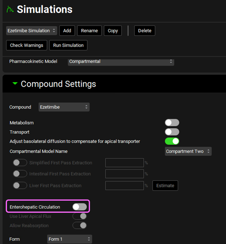The width and height of the screenshot is (226, 244).
Task: Open the Pharmacokinetic Model dropdown
Action: [121, 62]
